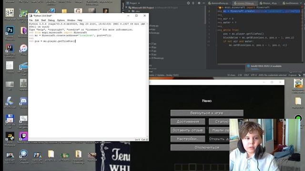Click the Статистика button in Minecraft menu
The width and height of the screenshot is (305, 171).
pyautogui.click(x=219, y=122)
